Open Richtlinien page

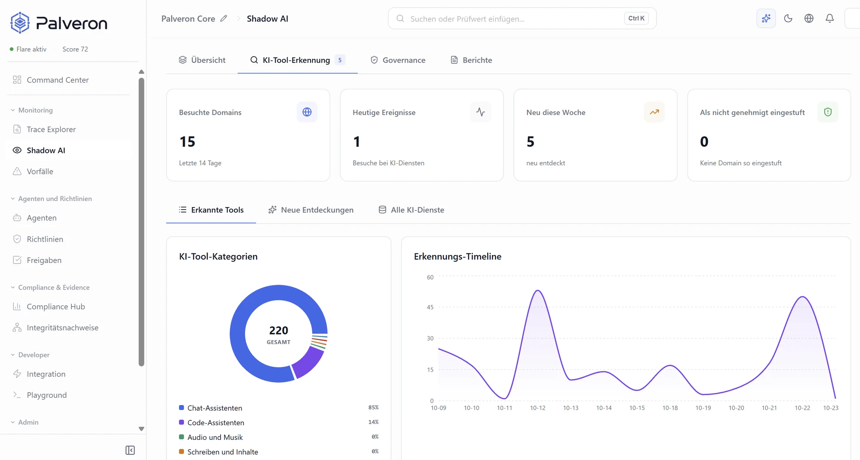(x=69, y=239)
